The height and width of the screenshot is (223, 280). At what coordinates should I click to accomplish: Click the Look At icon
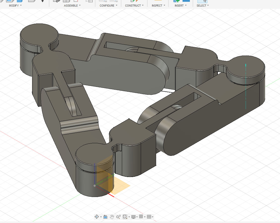click(x=105, y=217)
